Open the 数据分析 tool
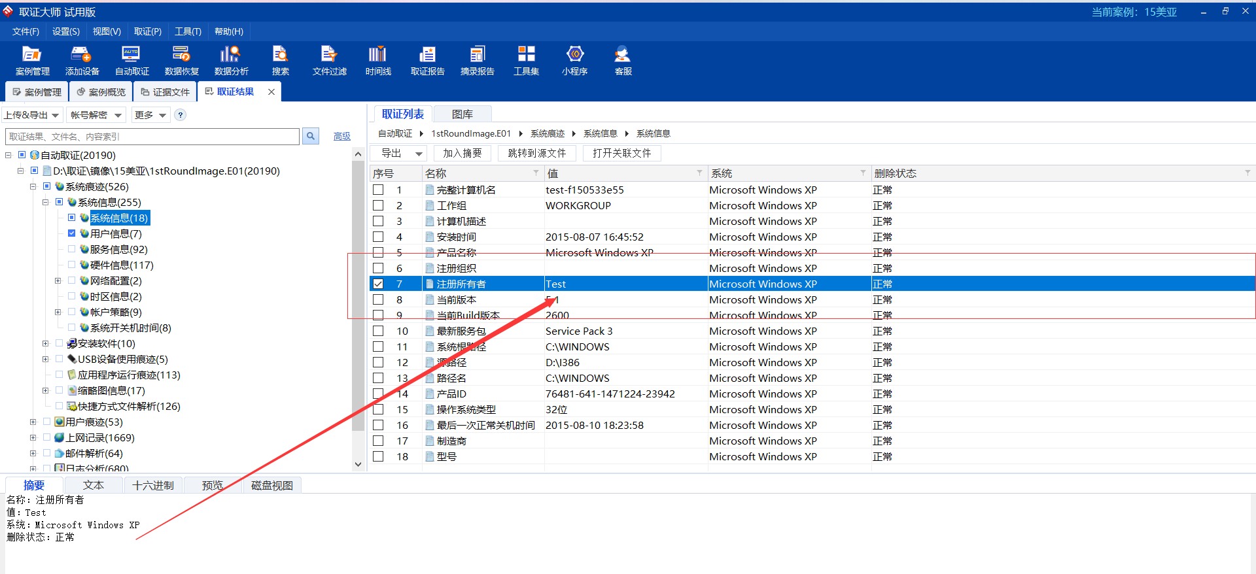The width and height of the screenshot is (1256, 574). pos(231,61)
